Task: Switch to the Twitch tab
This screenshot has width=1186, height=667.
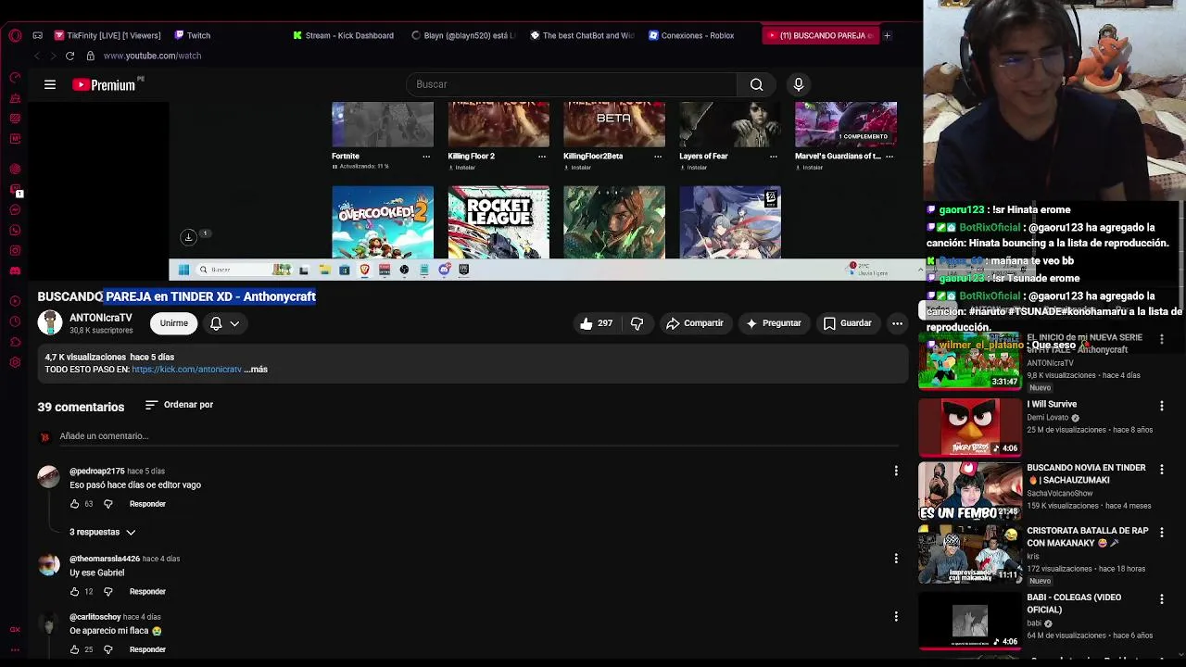Action: [193, 35]
